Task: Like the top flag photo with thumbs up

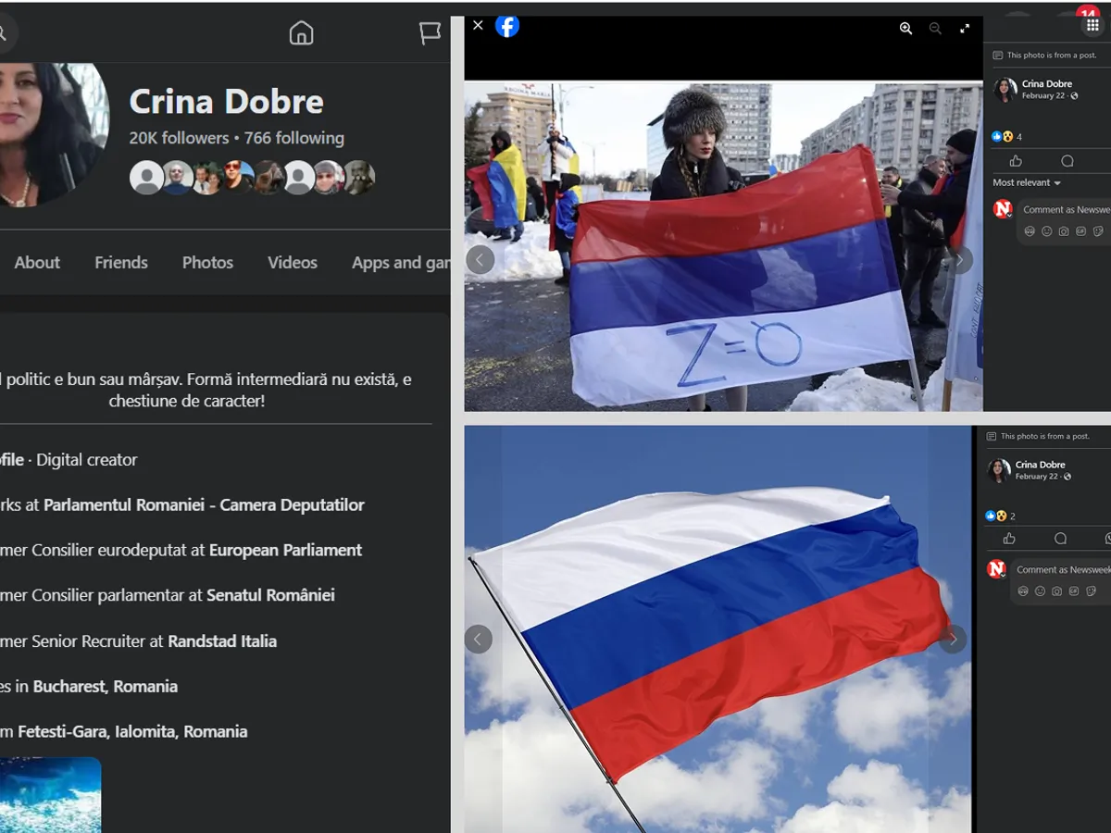Action: coord(1016,161)
